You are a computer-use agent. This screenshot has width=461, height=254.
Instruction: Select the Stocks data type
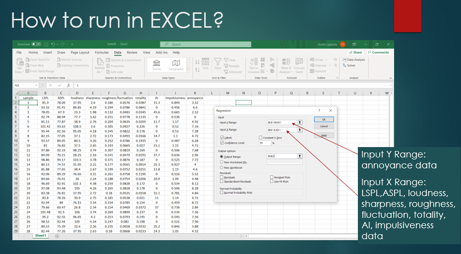point(157,65)
